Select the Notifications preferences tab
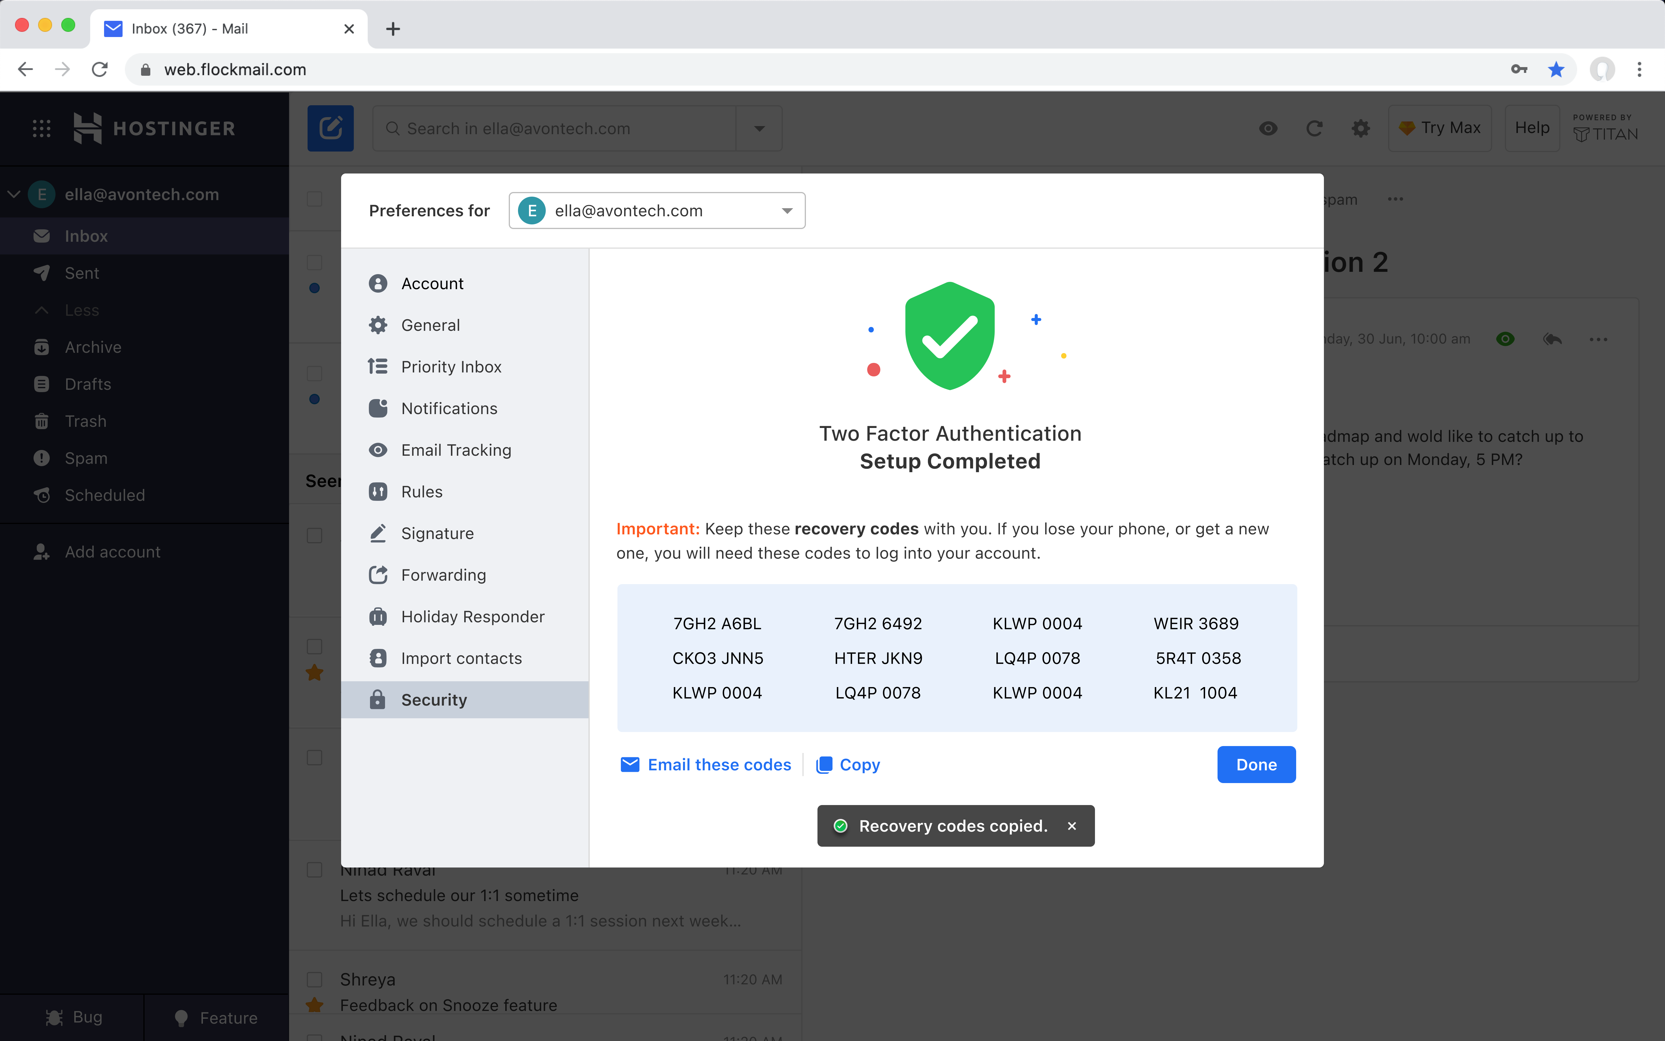 pyautogui.click(x=465, y=409)
